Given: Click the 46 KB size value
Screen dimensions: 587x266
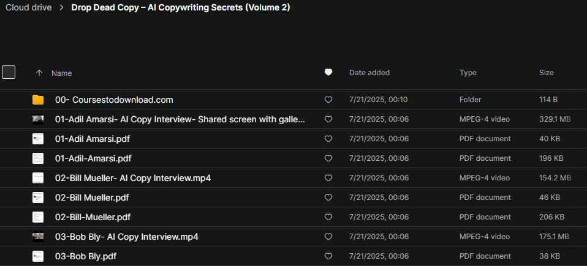Looking at the screenshot, I should point(550,198).
